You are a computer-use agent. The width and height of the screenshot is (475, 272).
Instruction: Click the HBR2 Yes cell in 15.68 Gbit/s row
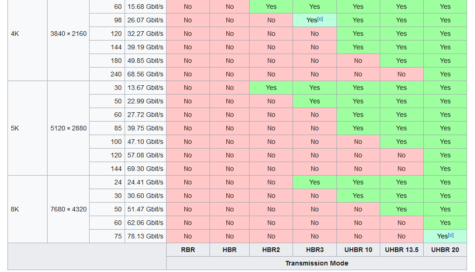271,7
